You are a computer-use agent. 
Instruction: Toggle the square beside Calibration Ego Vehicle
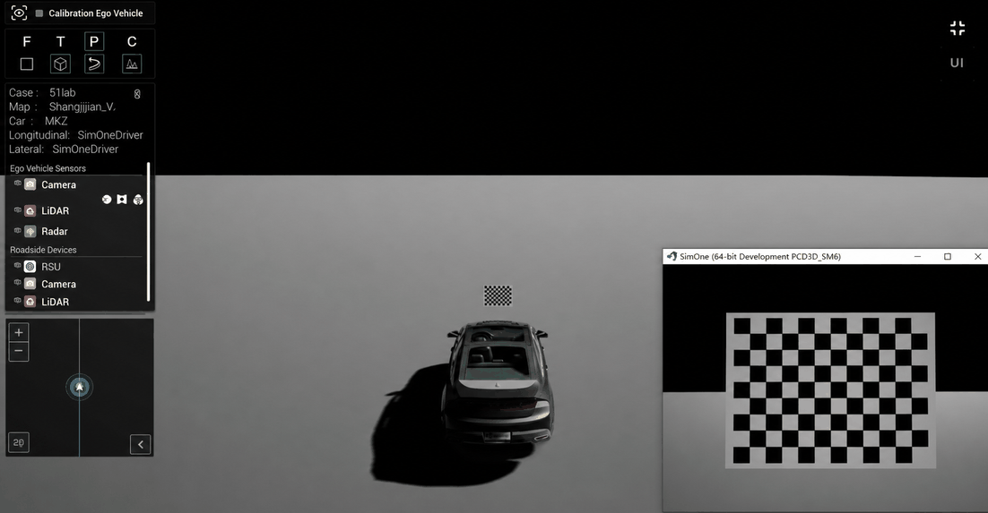[x=39, y=13]
